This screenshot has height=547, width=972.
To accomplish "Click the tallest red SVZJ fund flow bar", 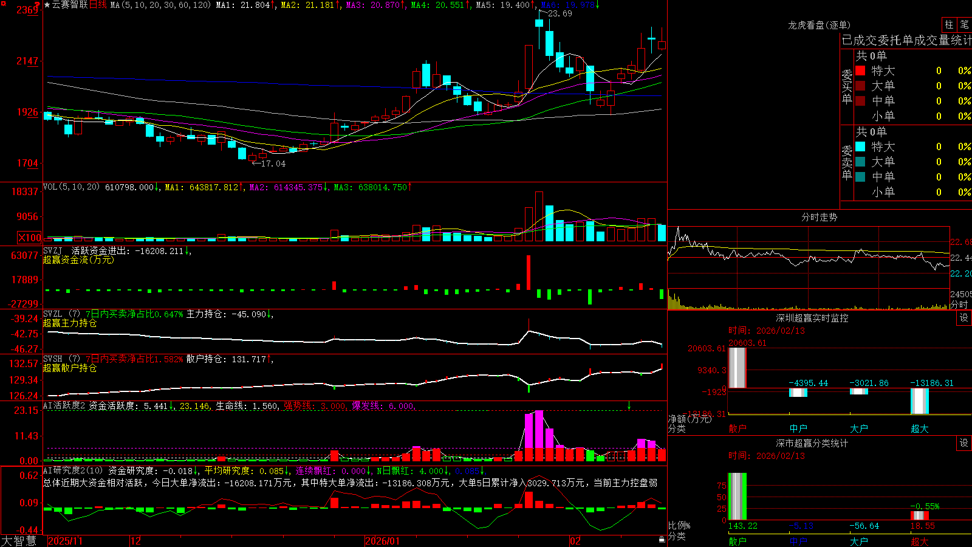I will tap(529, 272).
